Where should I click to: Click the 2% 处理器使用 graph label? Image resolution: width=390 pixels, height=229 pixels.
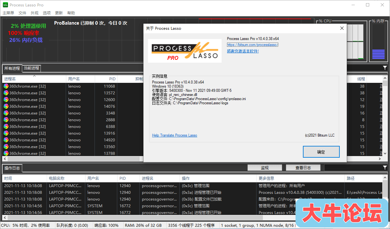[28, 26]
